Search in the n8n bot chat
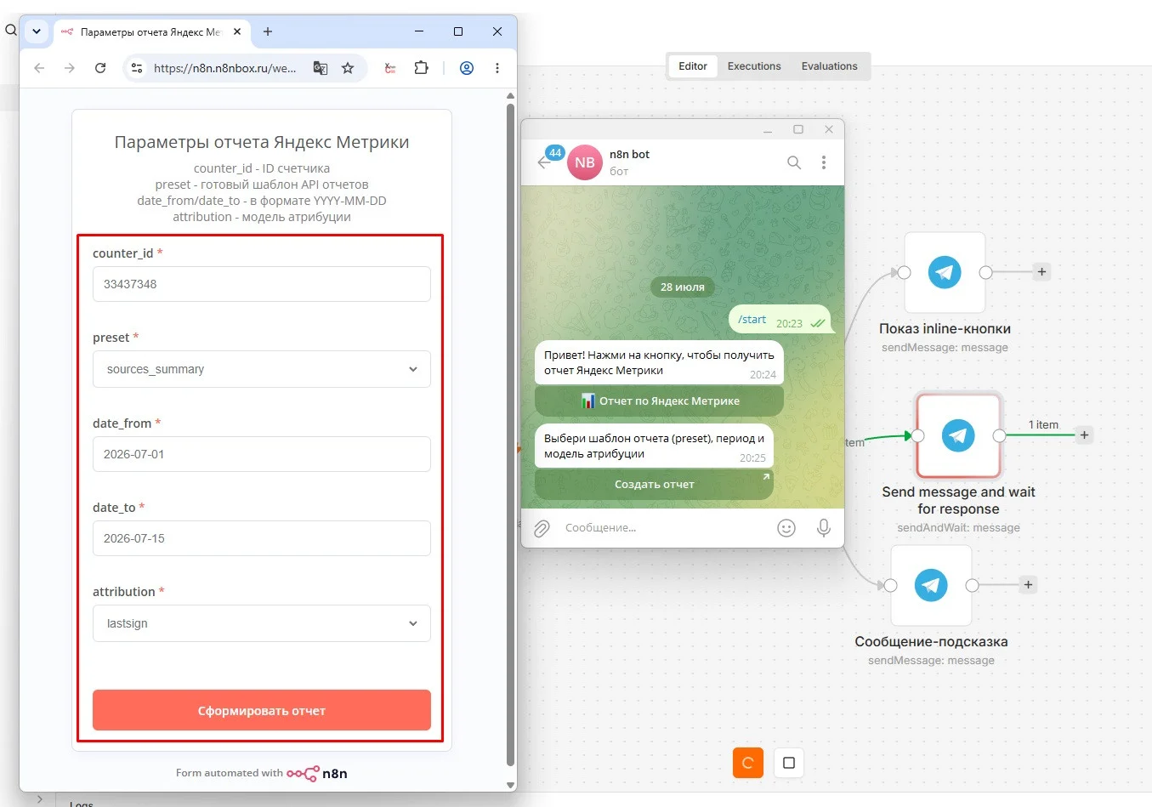This screenshot has width=1152, height=807. [794, 162]
